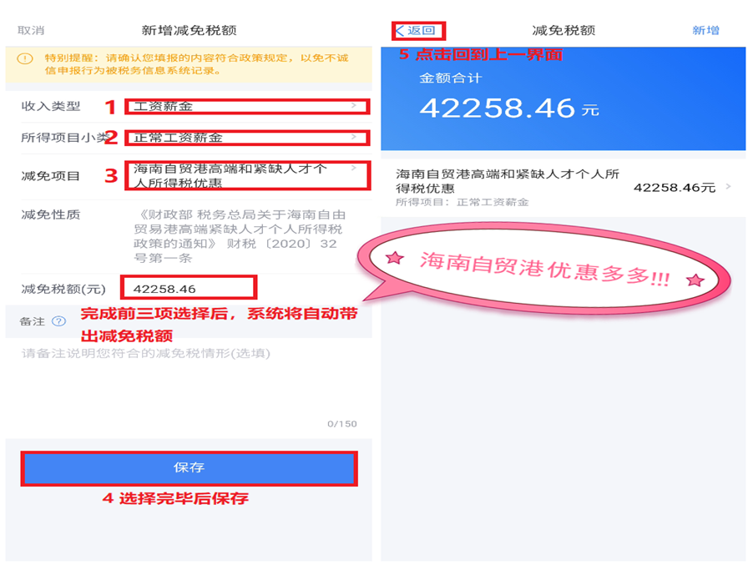Viewport: 753px width, 570px height.
Task: Tap the back arrow next to 返回
Action: click(x=400, y=31)
